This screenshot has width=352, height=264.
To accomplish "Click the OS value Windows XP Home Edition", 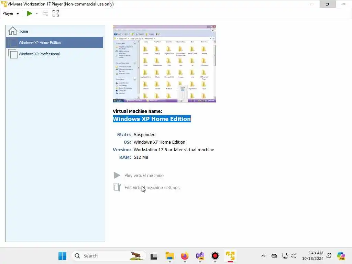I will pos(159,142).
